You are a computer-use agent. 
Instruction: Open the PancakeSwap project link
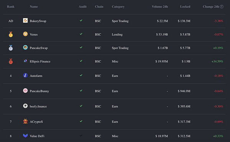(x=39, y=48)
